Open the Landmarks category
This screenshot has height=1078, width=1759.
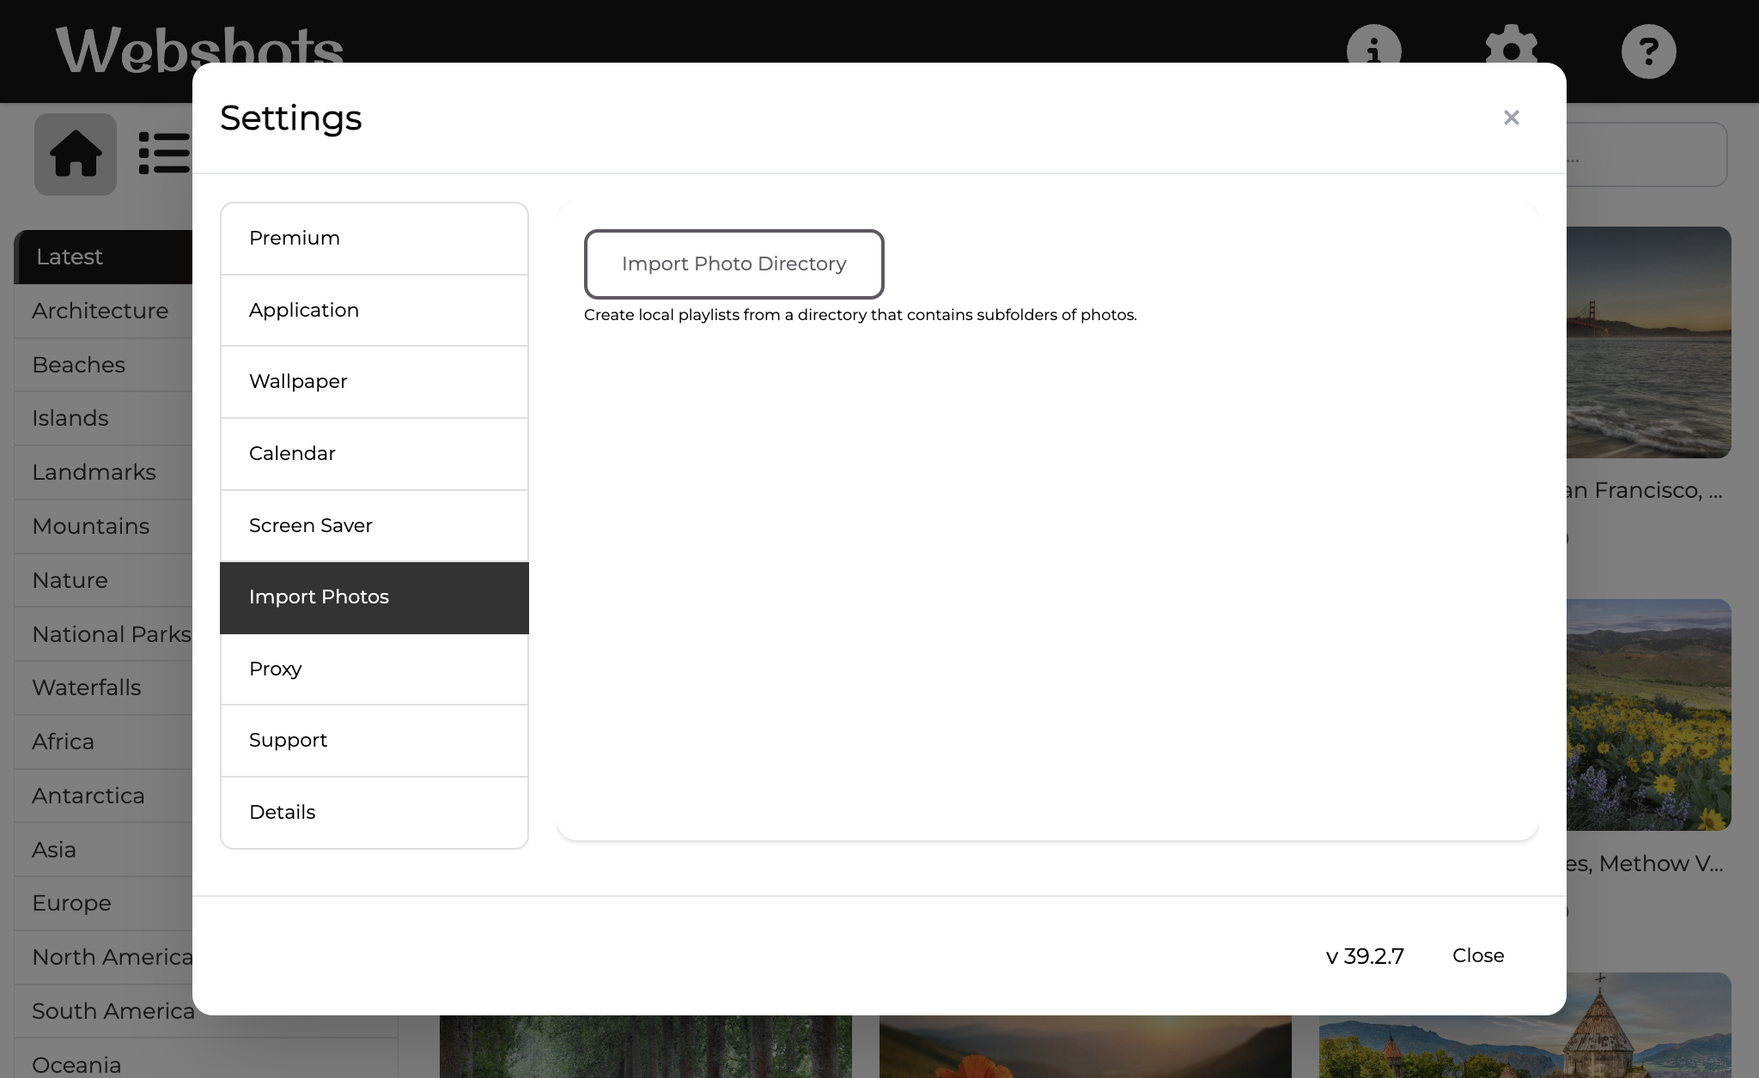tap(103, 472)
